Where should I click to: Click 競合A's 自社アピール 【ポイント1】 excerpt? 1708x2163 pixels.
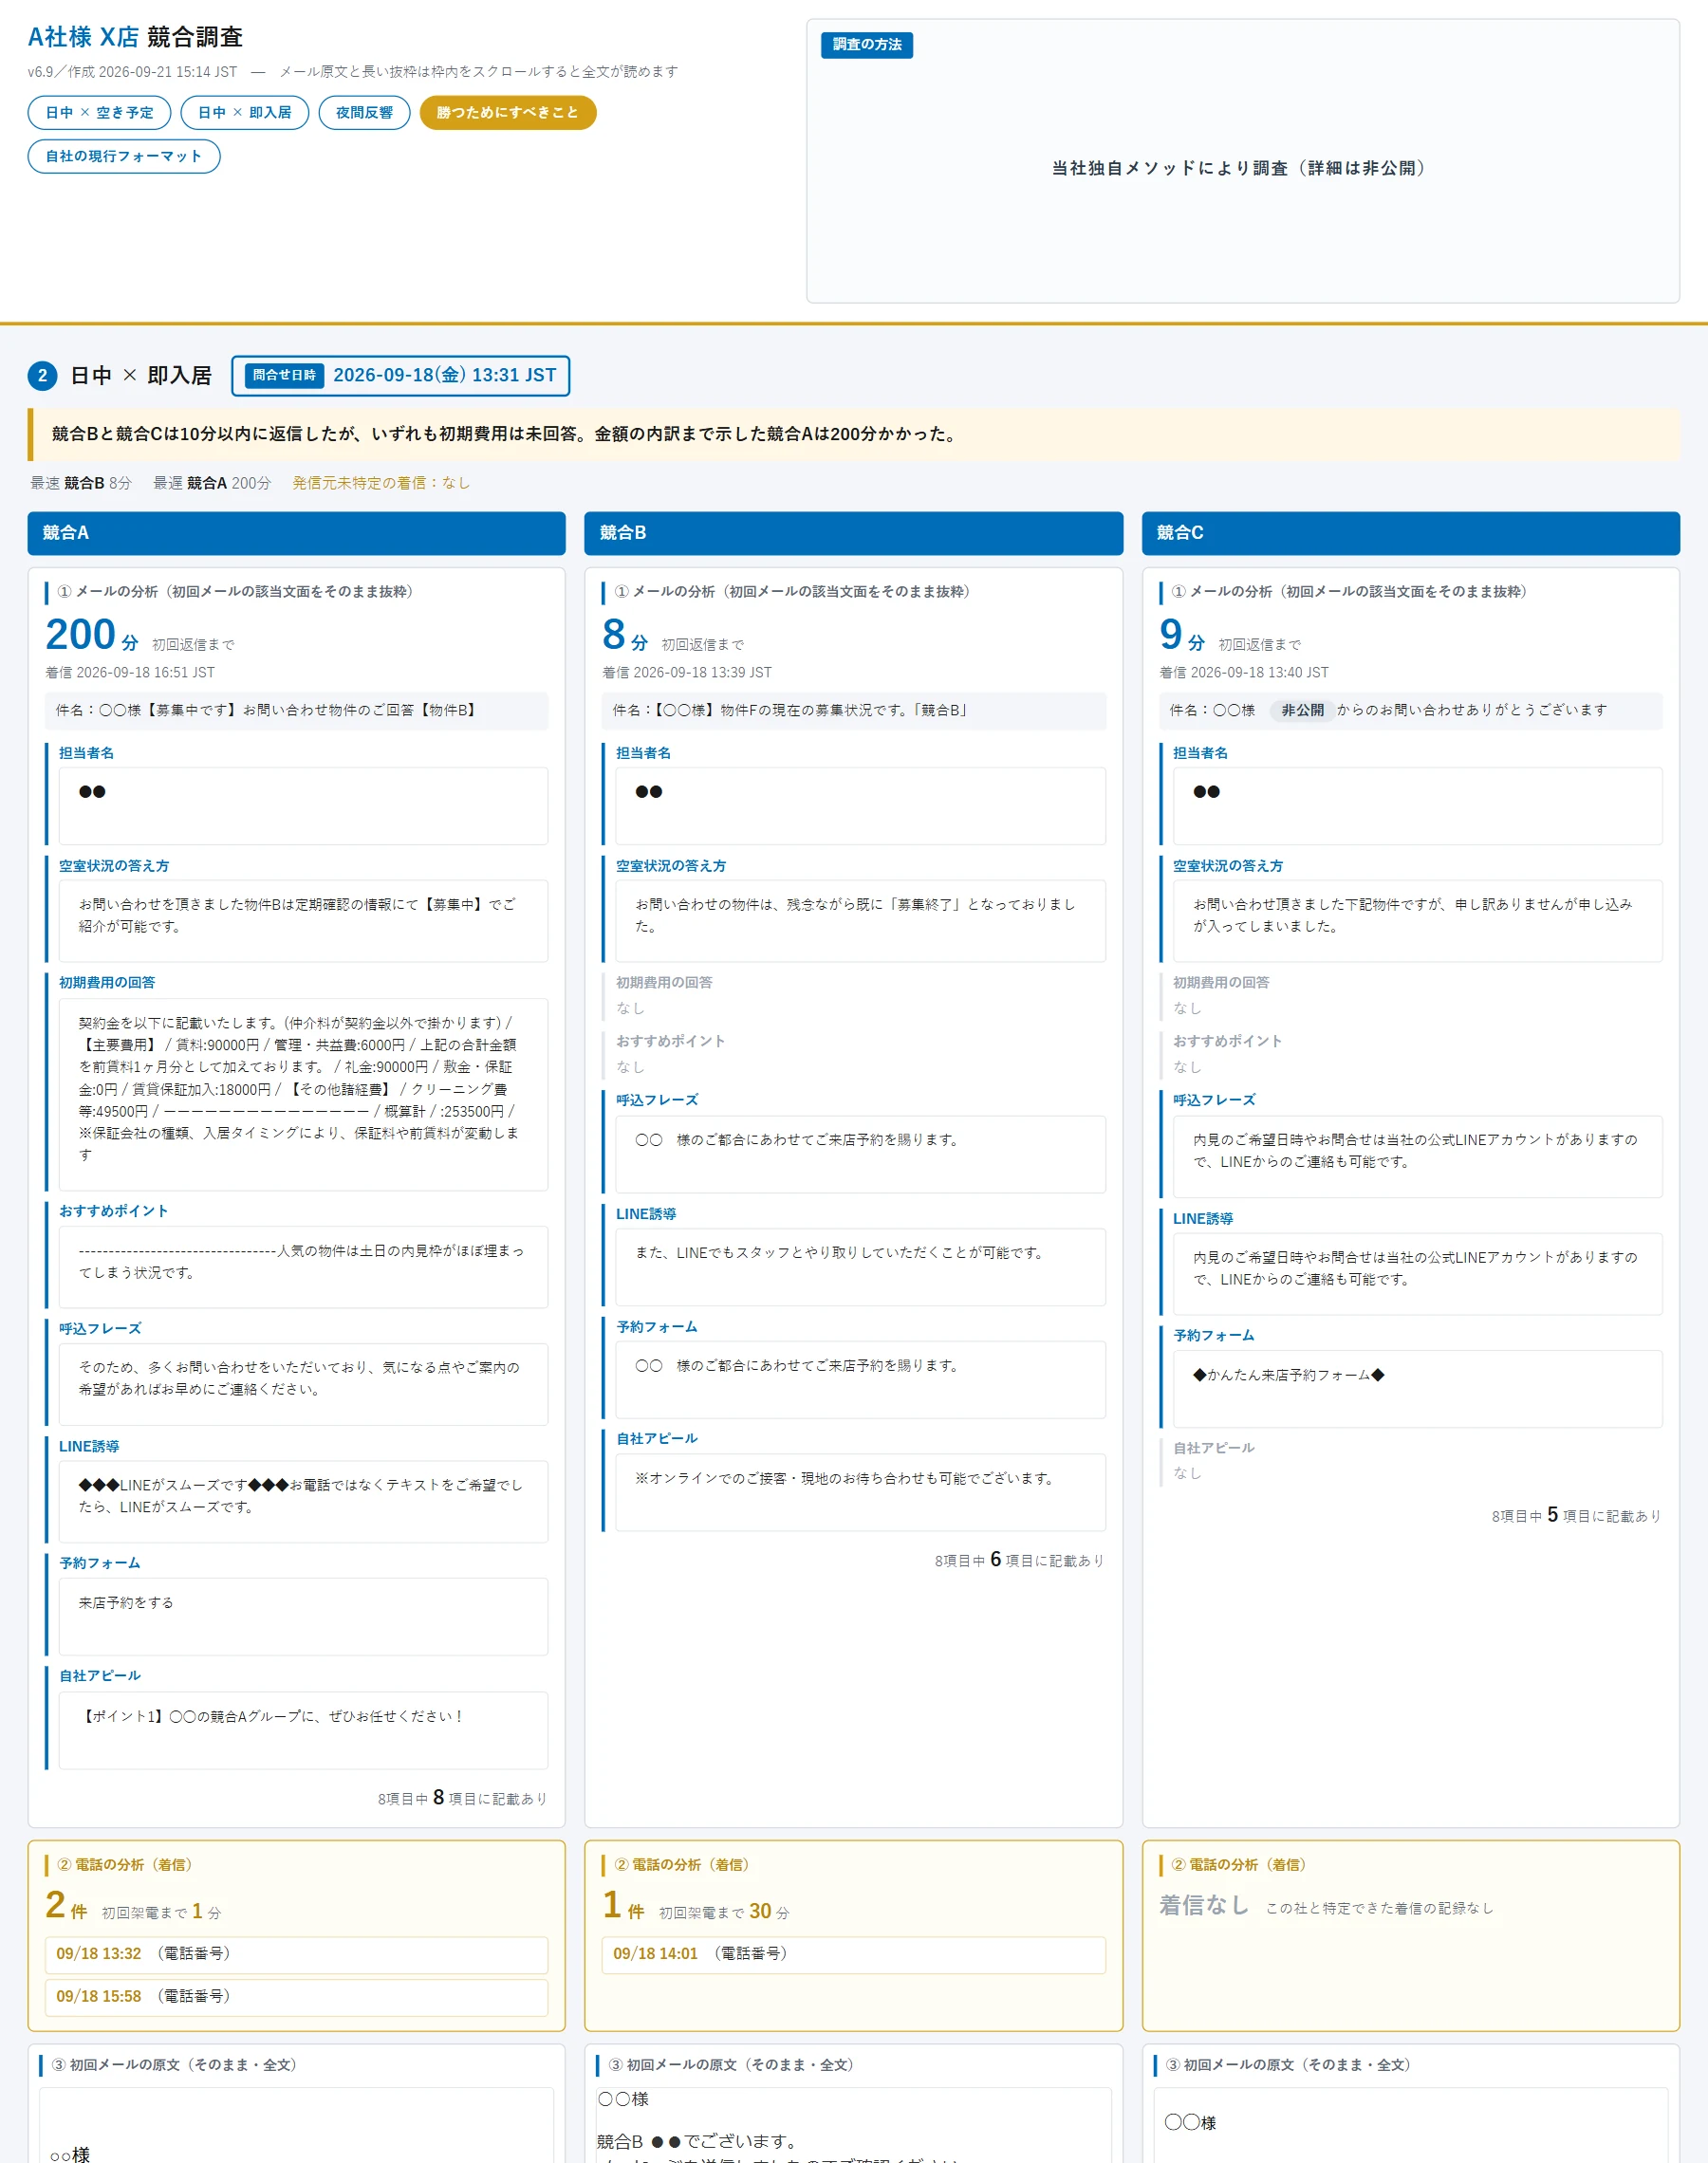pyautogui.click(x=303, y=1730)
